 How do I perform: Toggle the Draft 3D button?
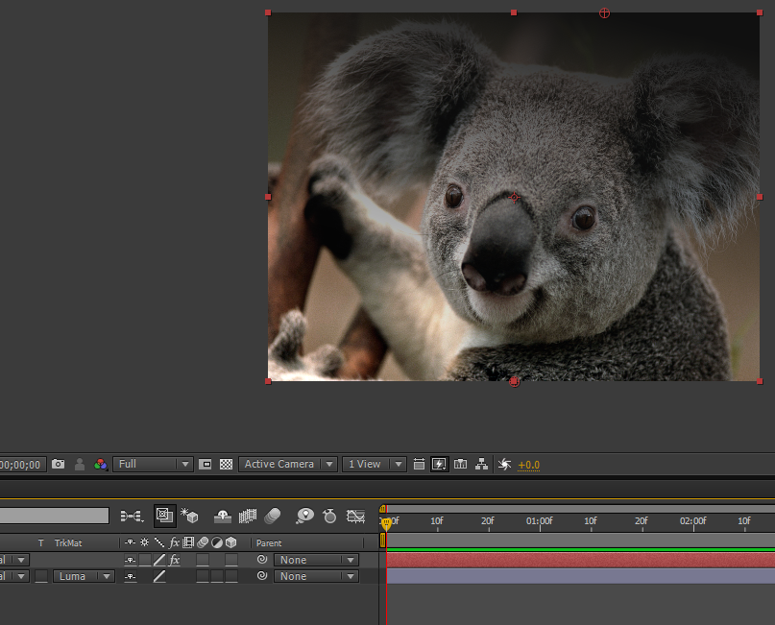pyautogui.click(x=189, y=516)
